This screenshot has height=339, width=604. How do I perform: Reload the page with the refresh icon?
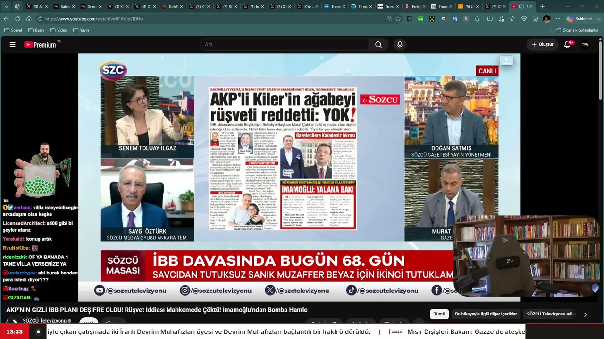(x=17, y=19)
